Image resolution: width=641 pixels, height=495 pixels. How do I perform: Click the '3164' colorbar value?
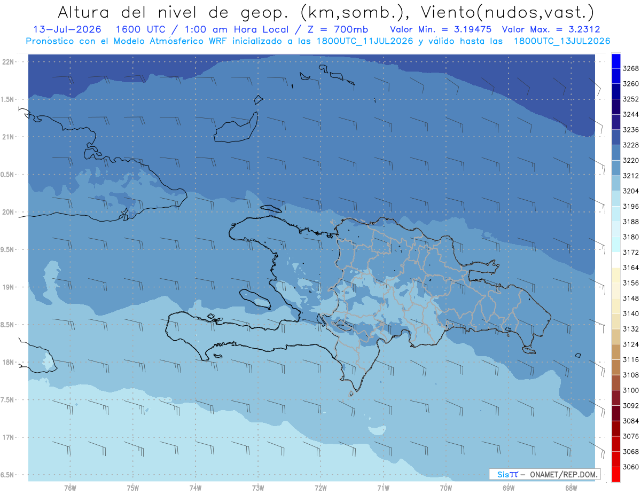pyautogui.click(x=631, y=268)
